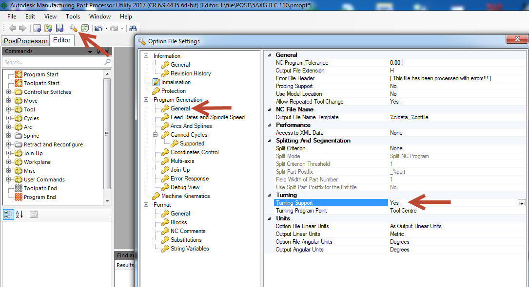Sort properties alphabetically with A-Z icon
The width and height of the screenshot is (529, 287).
[20, 215]
